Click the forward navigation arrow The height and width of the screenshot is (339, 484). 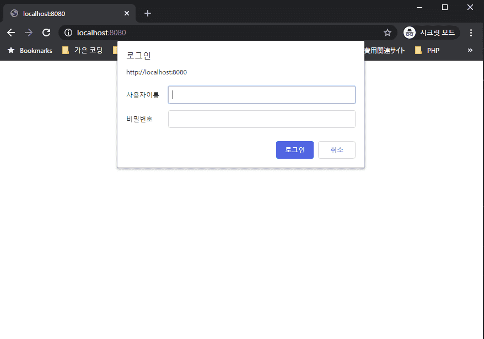point(29,33)
